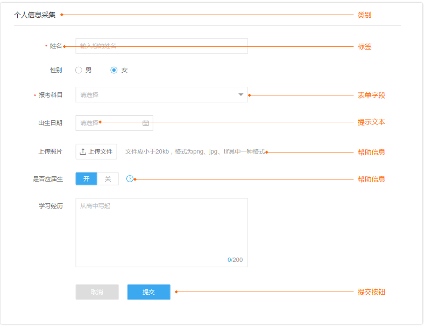Viewport: 425px width, 326px height.
Task: Click the blue question mark help icon
Action: tap(130, 179)
